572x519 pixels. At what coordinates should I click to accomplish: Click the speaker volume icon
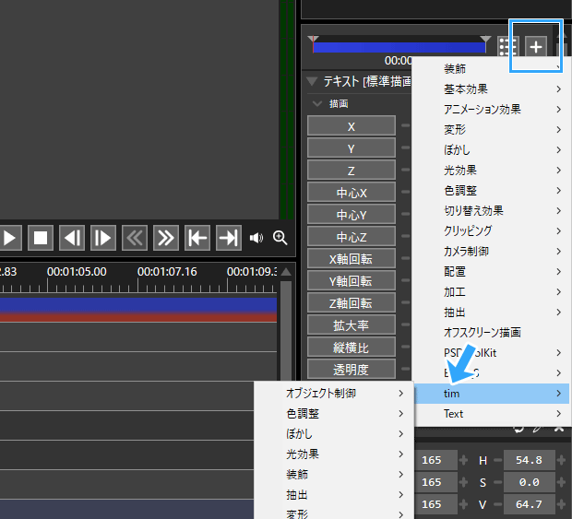point(256,238)
